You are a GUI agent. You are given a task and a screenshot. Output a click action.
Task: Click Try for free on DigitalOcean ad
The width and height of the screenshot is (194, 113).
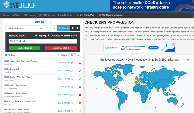click(154, 48)
